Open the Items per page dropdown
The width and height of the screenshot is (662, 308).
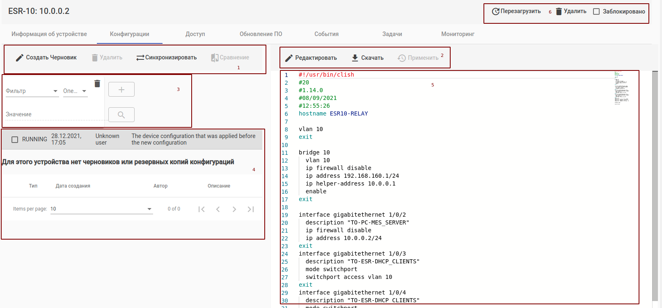tap(101, 209)
